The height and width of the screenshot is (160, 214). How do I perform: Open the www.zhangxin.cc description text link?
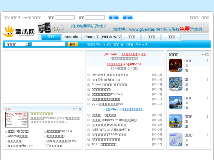[x=55, y=120]
